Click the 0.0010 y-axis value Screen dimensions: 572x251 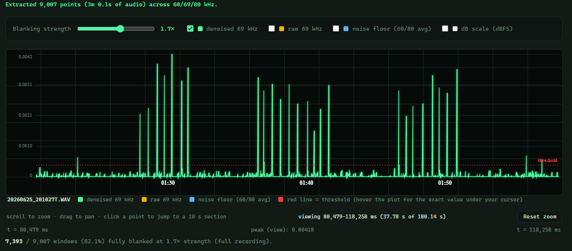click(25, 146)
